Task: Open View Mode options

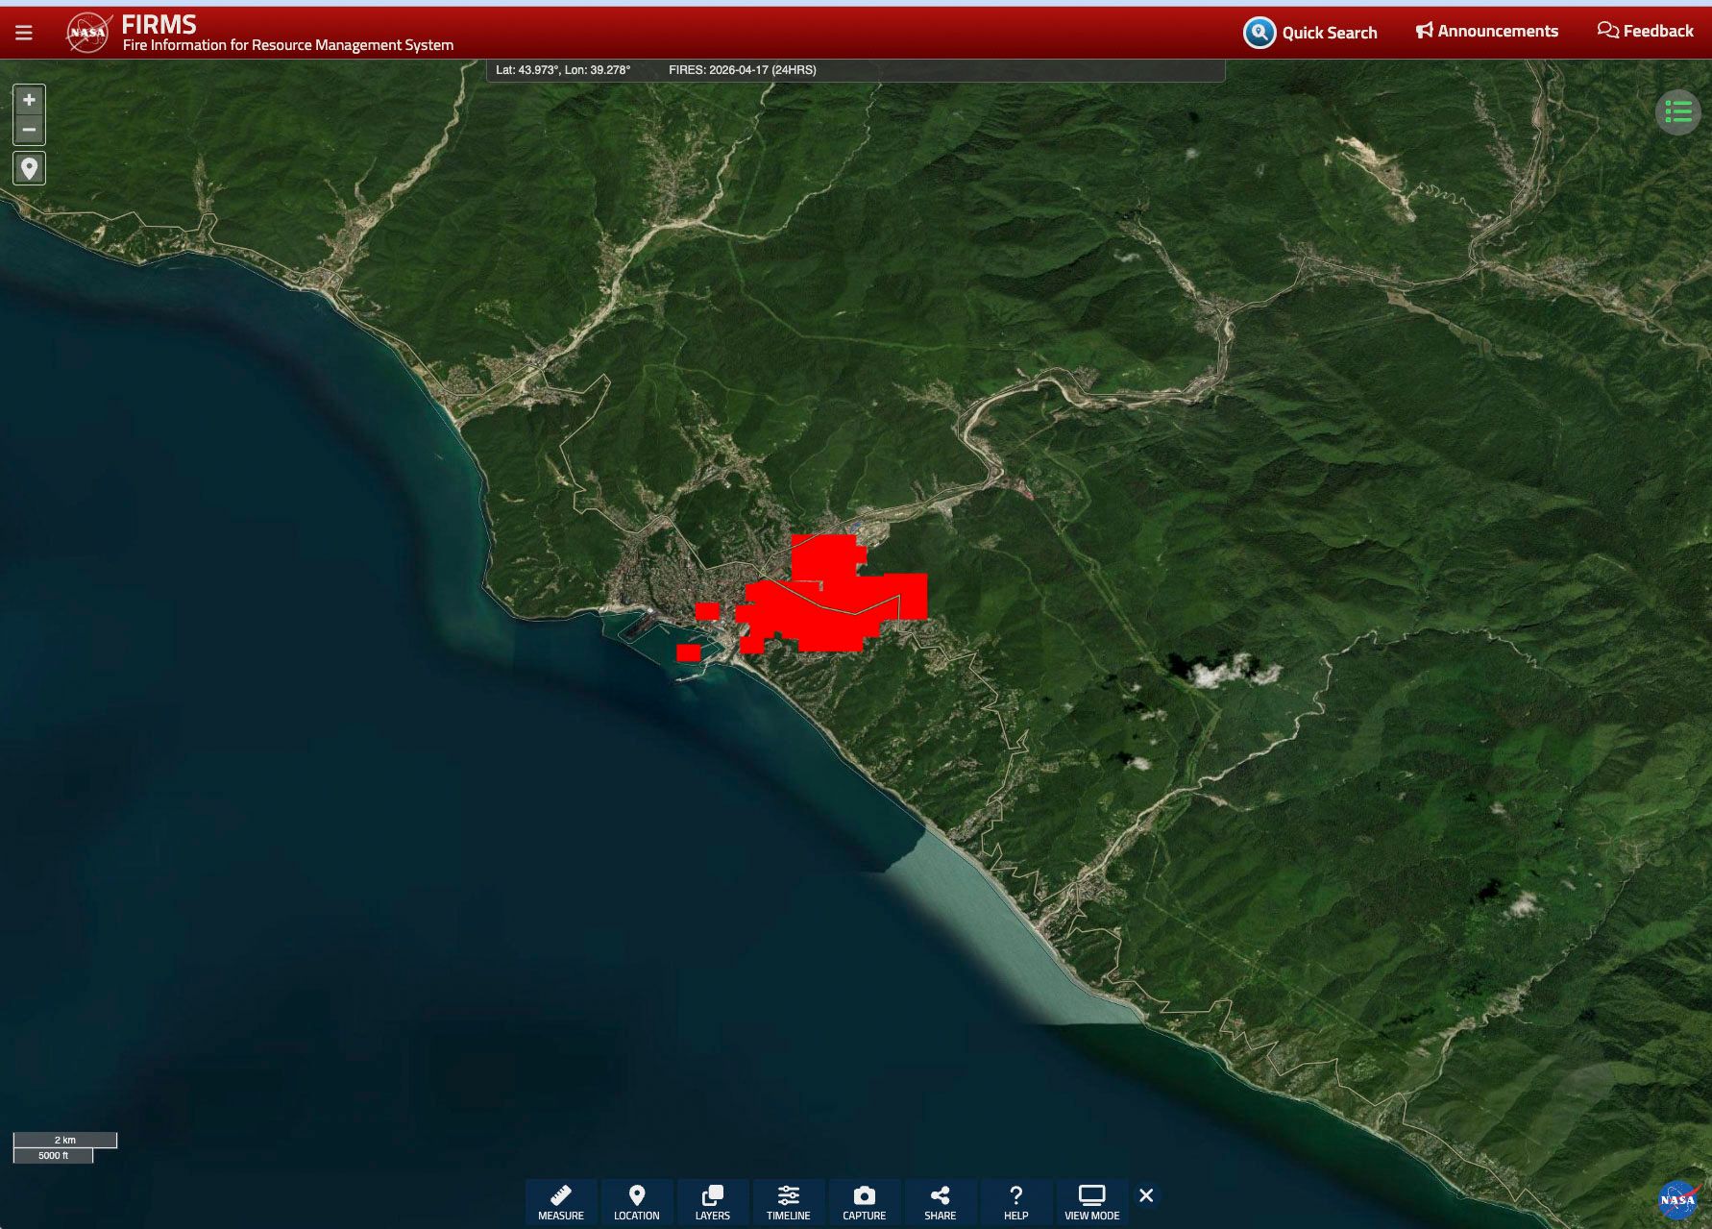Action: (1092, 1202)
